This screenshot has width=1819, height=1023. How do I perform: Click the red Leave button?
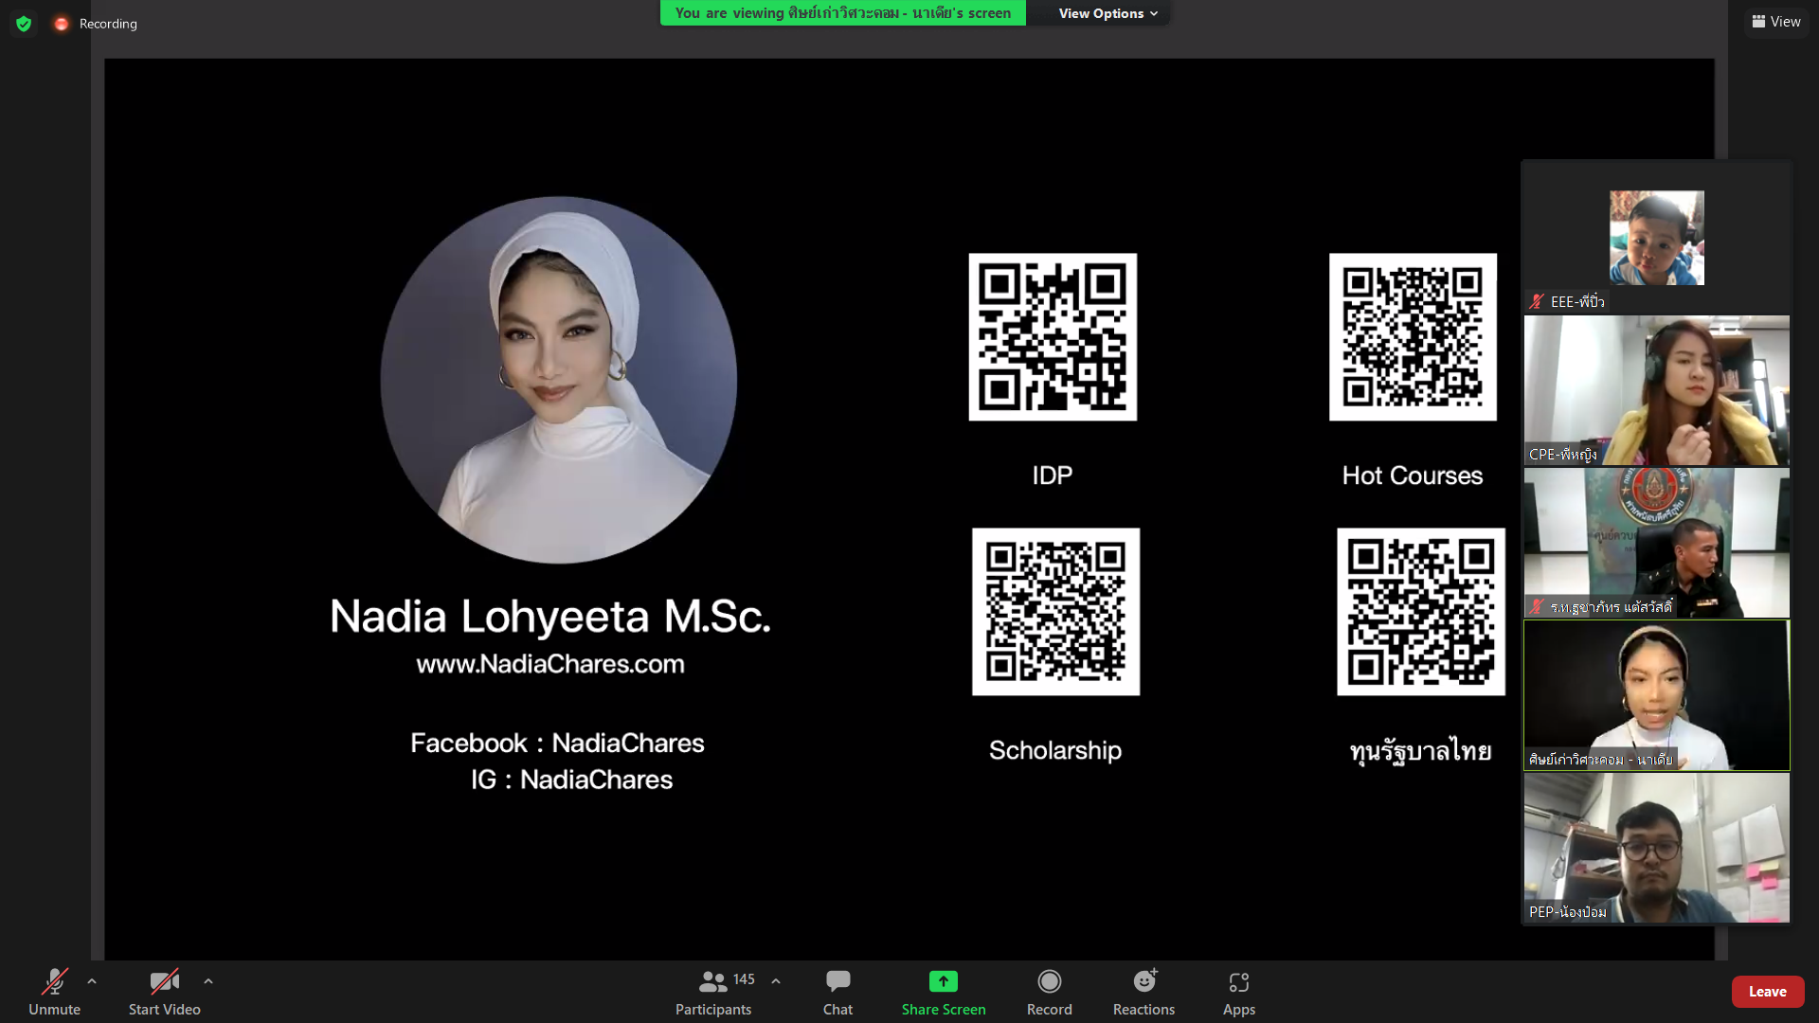1767,991
